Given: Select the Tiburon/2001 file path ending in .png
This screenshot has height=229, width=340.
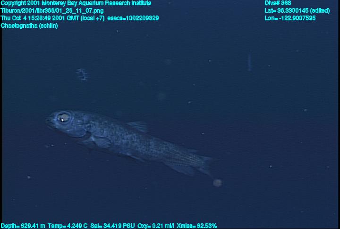Looking at the screenshot, I should click(52, 11).
